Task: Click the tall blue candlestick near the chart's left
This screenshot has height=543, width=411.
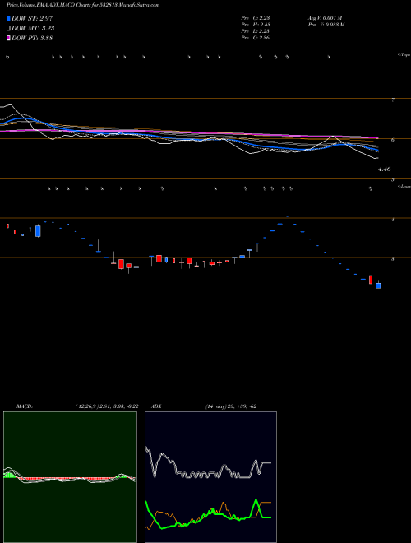Action: click(x=38, y=231)
